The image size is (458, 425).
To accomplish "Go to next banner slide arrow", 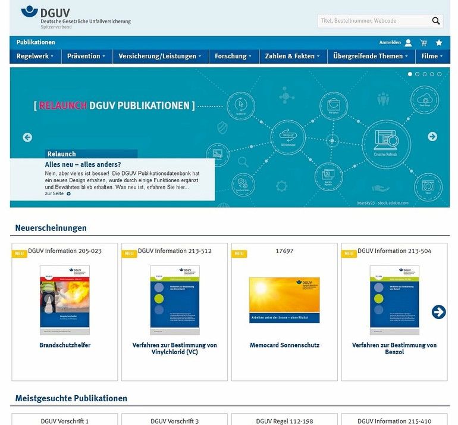I will (x=432, y=136).
